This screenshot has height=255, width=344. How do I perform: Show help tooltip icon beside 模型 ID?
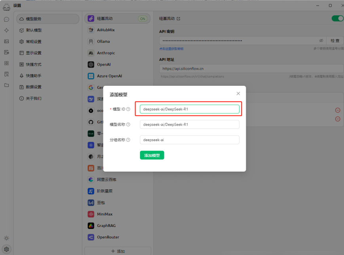(x=128, y=109)
